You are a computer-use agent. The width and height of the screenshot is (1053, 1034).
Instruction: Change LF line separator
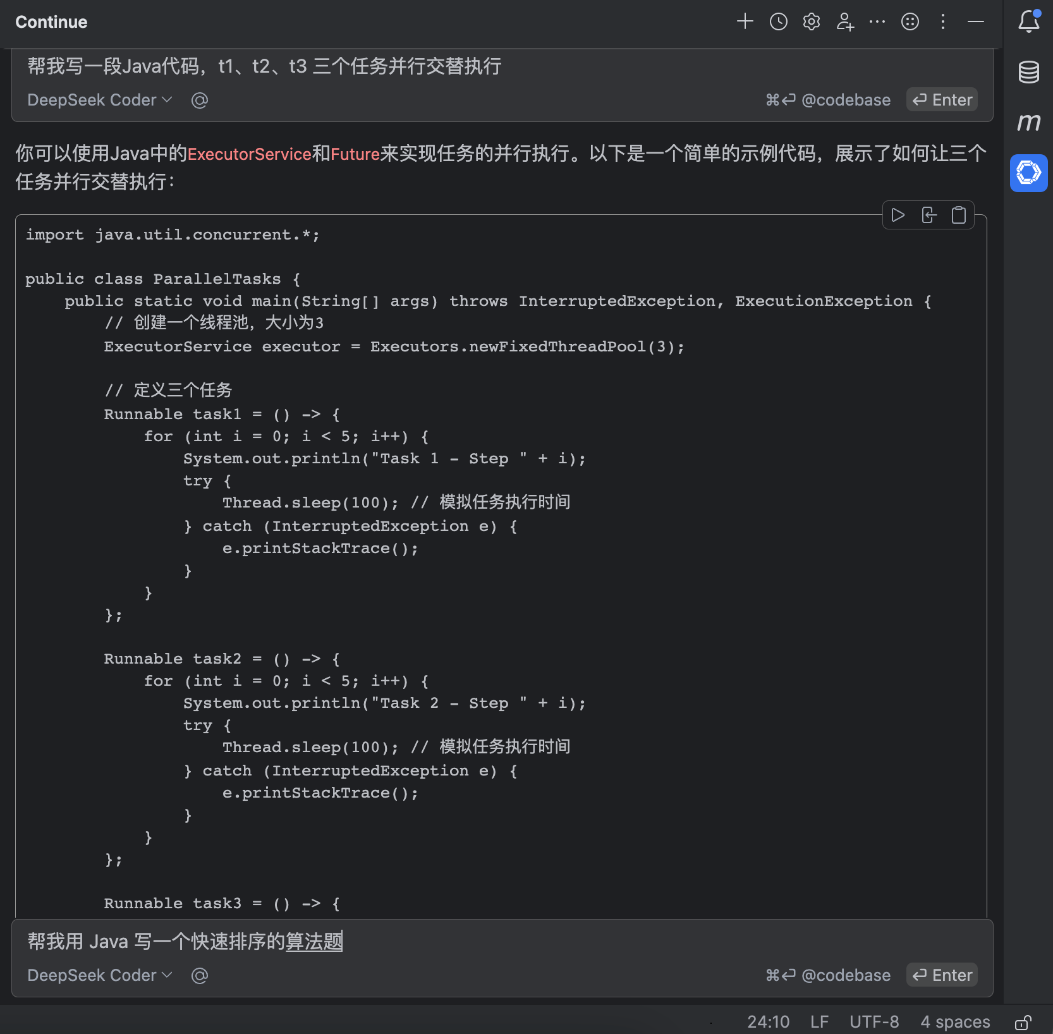click(819, 1022)
